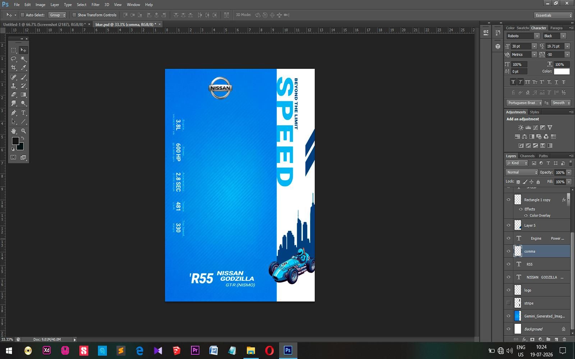The width and height of the screenshot is (575, 359).
Task: Select the Brush tool
Action: point(23,77)
